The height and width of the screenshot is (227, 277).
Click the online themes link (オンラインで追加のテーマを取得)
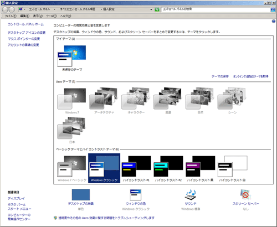coord(251,76)
